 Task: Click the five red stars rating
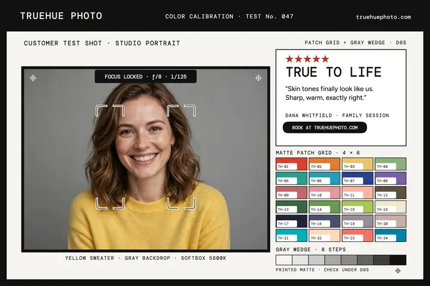pyautogui.click(x=307, y=59)
